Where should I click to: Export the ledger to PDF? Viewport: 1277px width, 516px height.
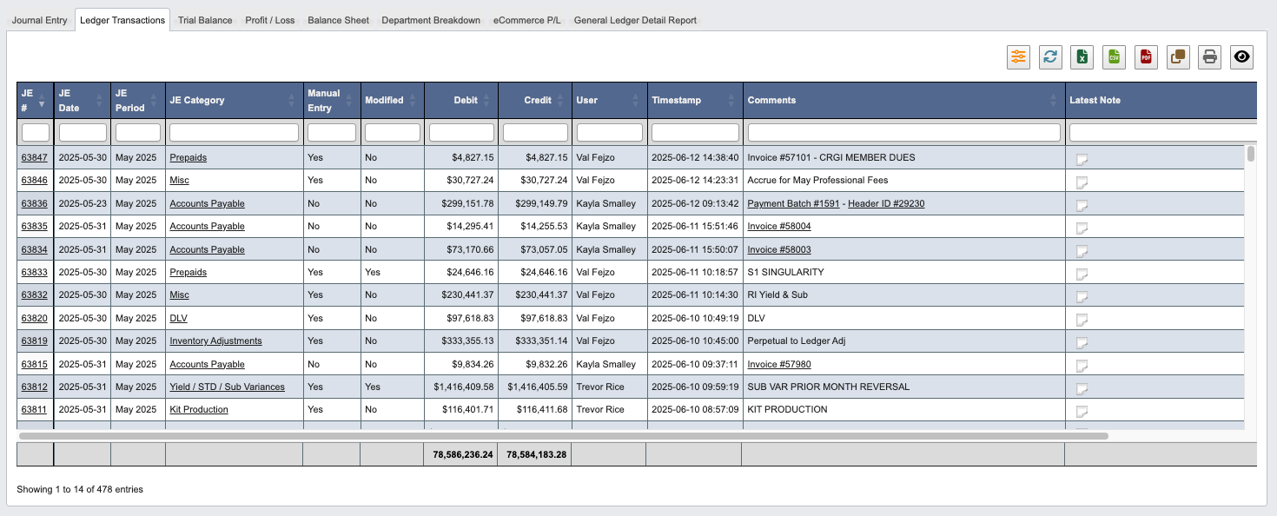[1145, 56]
